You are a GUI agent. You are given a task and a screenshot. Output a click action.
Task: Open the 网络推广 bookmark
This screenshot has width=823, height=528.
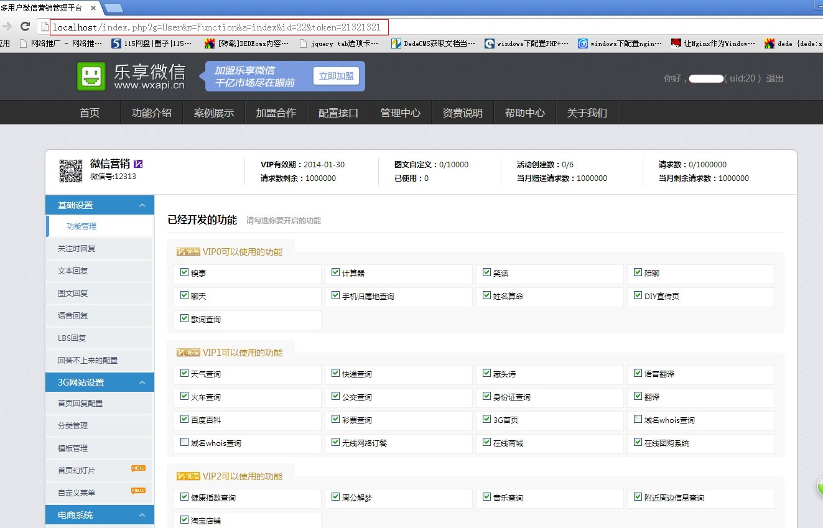pos(61,44)
